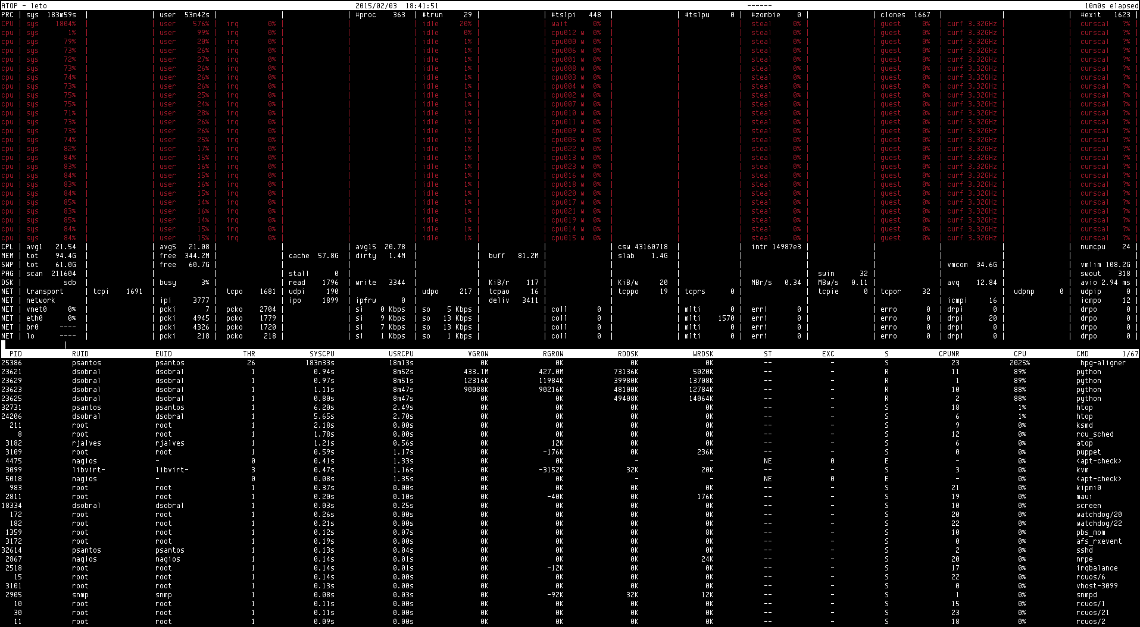Click the clones 1667 counter
This screenshot has width=1140, height=627.
pyautogui.click(x=905, y=15)
